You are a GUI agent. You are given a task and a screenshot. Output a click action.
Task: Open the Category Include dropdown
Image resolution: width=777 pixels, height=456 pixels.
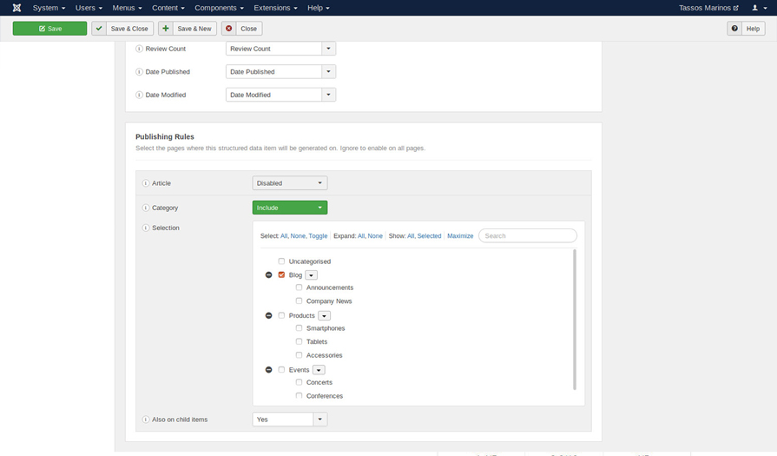(x=289, y=208)
